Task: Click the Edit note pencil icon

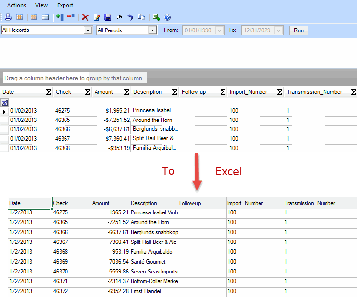Action: (x=97, y=17)
